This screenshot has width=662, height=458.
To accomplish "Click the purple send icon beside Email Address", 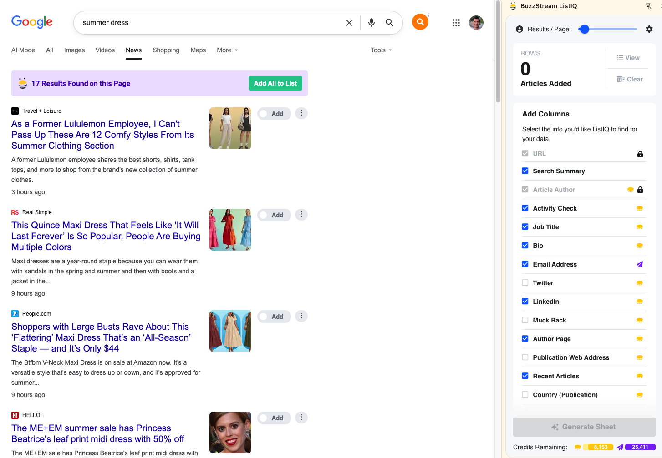I will 640,264.
